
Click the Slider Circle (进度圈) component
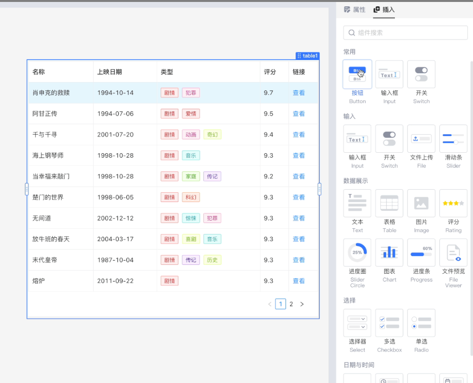pyautogui.click(x=357, y=252)
